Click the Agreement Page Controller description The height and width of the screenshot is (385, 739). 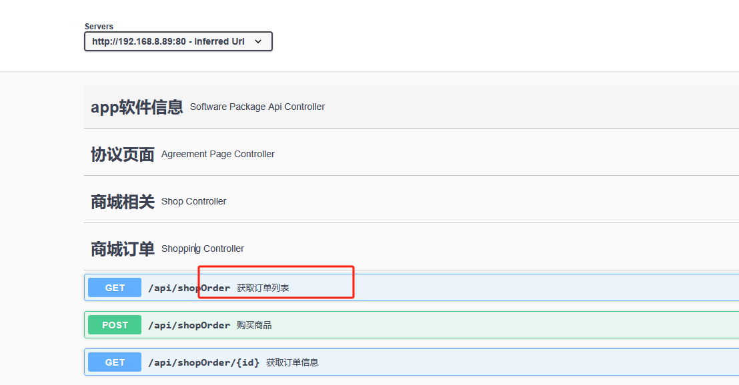(218, 154)
